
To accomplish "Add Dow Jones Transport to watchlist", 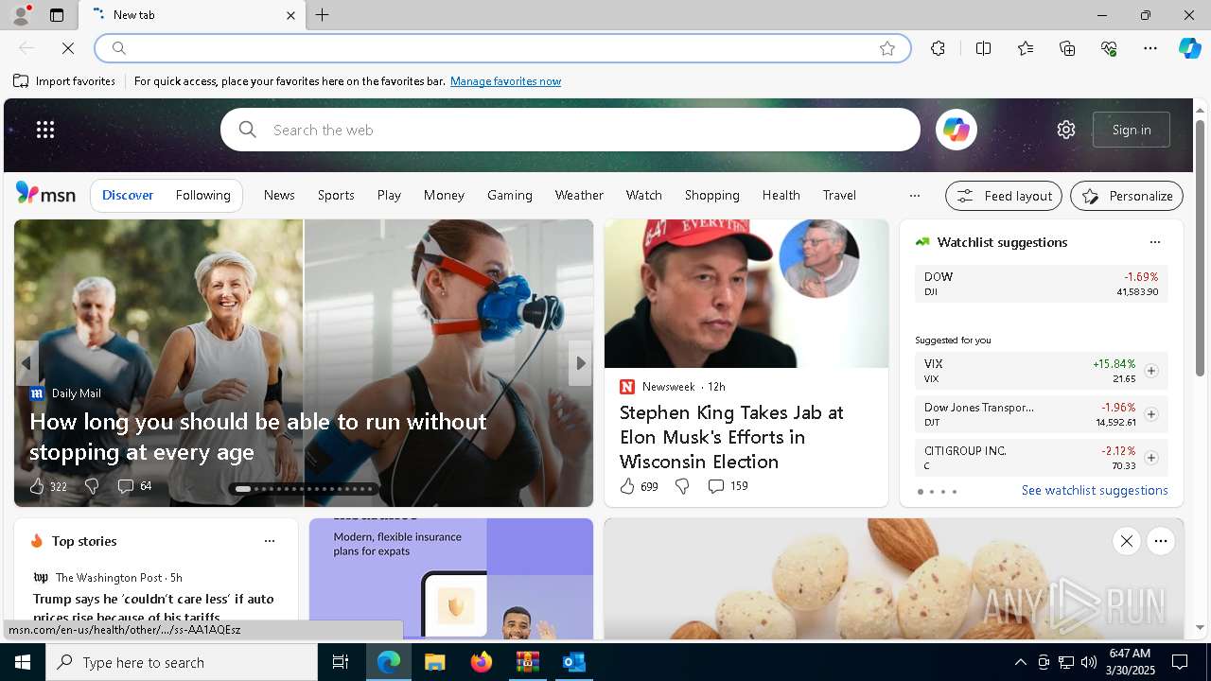I will coord(1151,414).
